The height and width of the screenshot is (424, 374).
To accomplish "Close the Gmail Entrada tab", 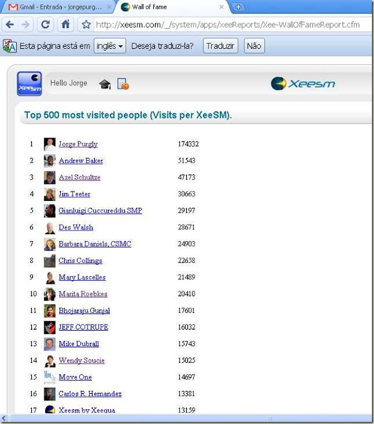I will (x=109, y=7).
